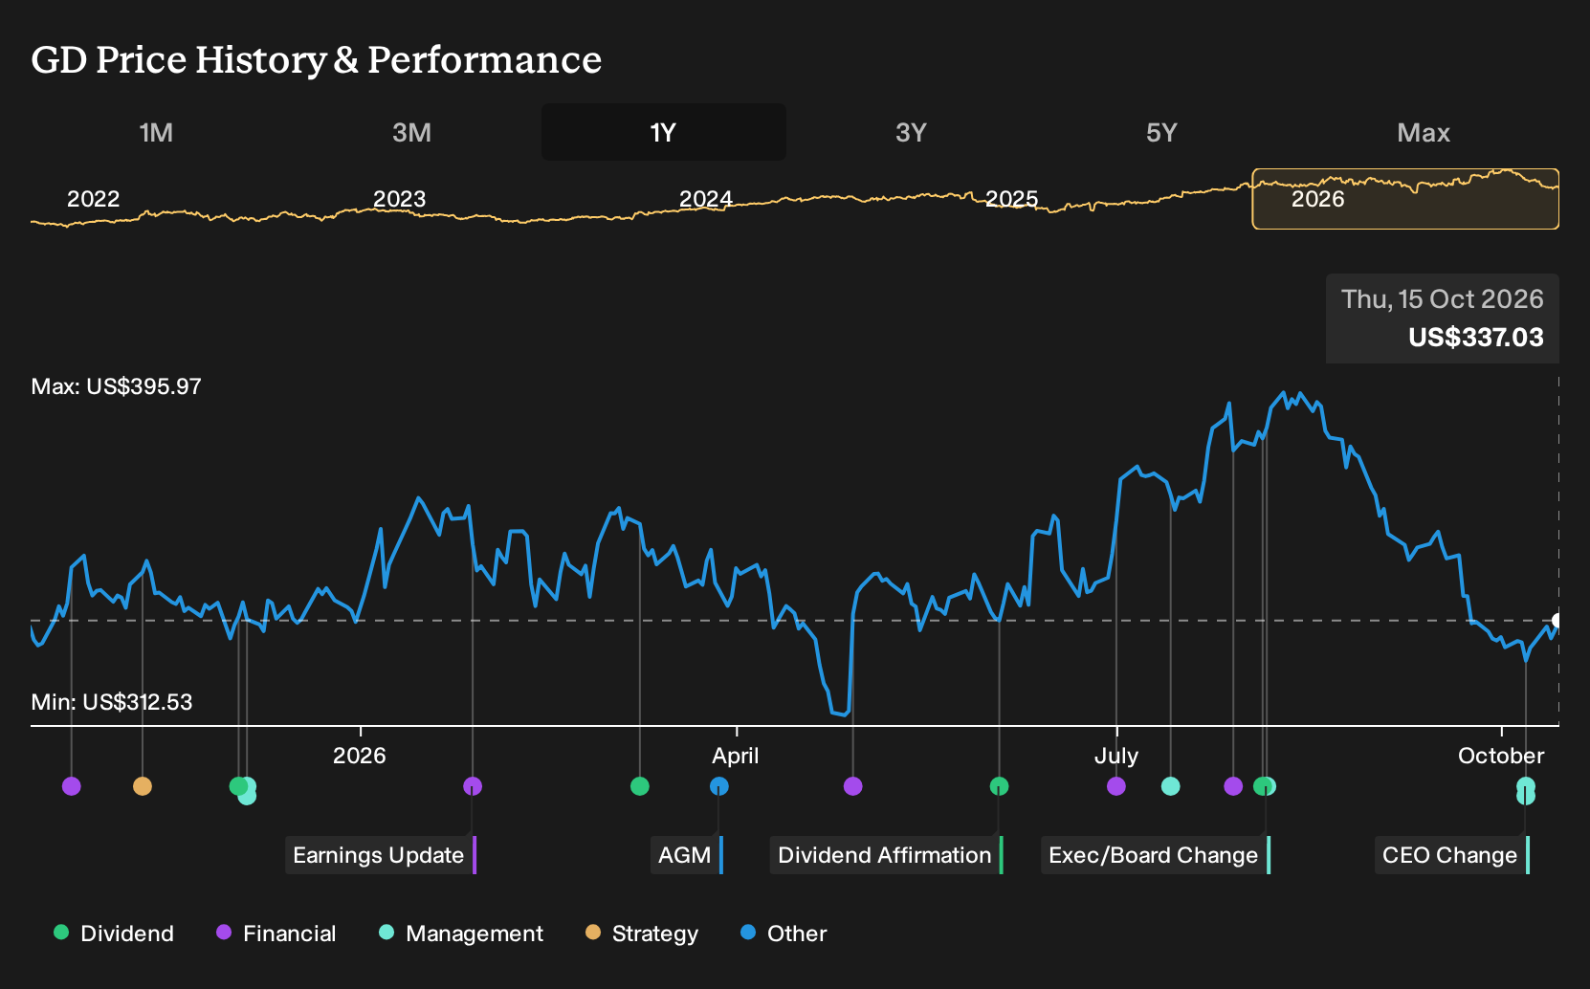
Task: Select the purple Financial dot between April and Dividend Affirmation
Action: tap(853, 786)
